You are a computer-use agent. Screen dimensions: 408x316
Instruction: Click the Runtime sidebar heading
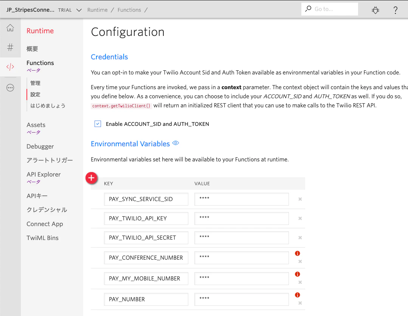coord(40,31)
